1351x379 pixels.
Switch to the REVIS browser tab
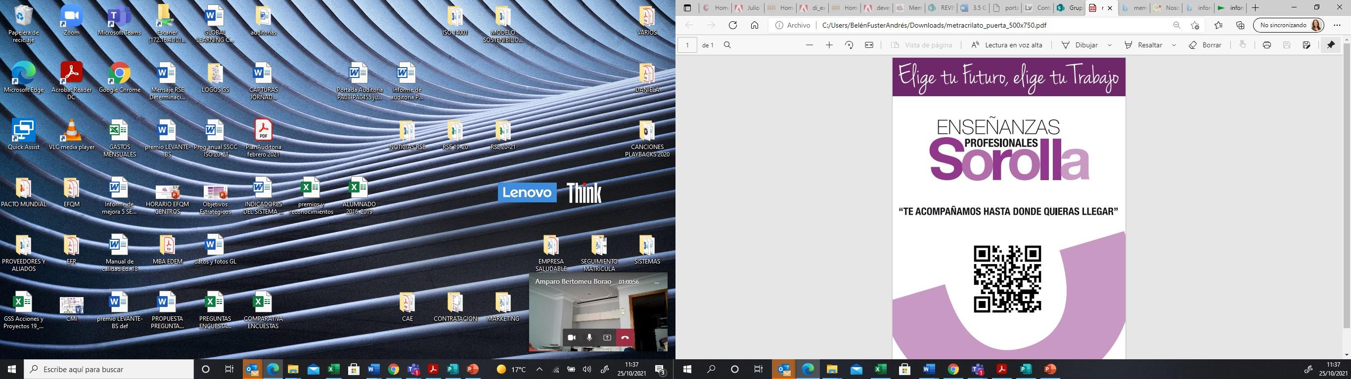click(x=941, y=8)
